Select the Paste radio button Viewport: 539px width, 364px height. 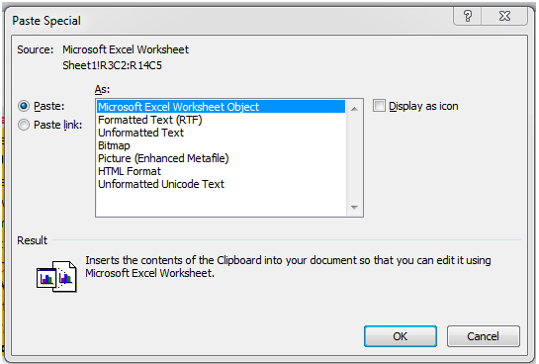pyautogui.click(x=24, y=106)
